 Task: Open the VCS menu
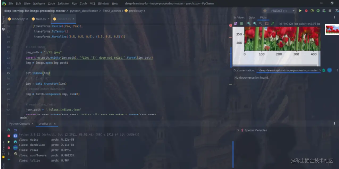[x=93, y=3]
